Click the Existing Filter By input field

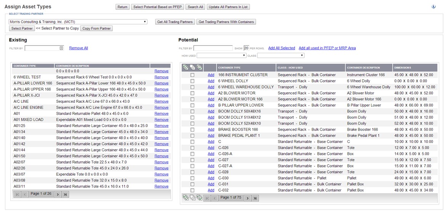coord(44,48)
